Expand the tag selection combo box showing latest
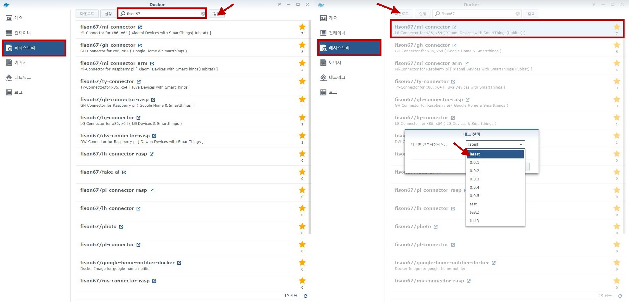The width and height of the screenshot is (629, 302). coord(495,144)
